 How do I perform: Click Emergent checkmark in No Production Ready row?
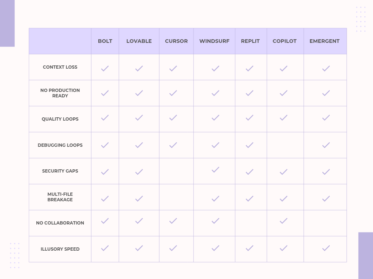[x=326, y=93]
